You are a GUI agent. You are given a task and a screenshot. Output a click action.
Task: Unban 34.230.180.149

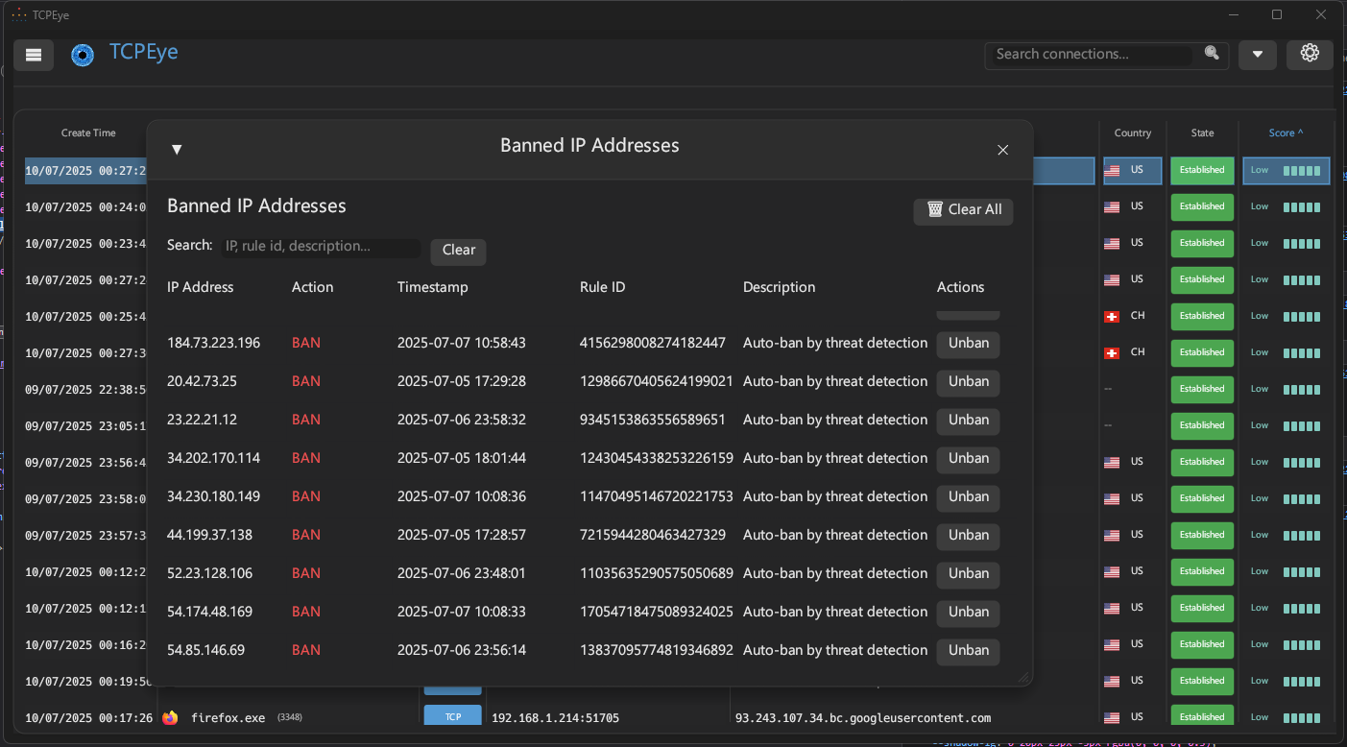tap(968, 497)
